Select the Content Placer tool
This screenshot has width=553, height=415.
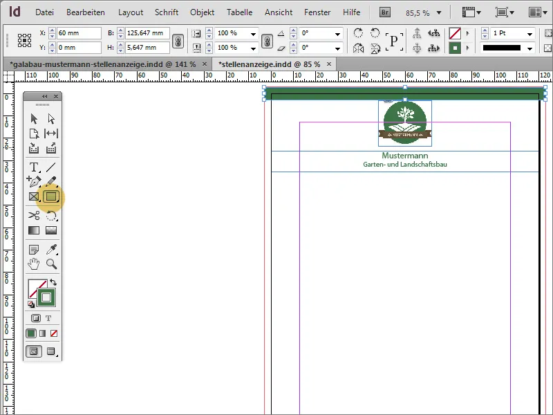coord(51,148)
